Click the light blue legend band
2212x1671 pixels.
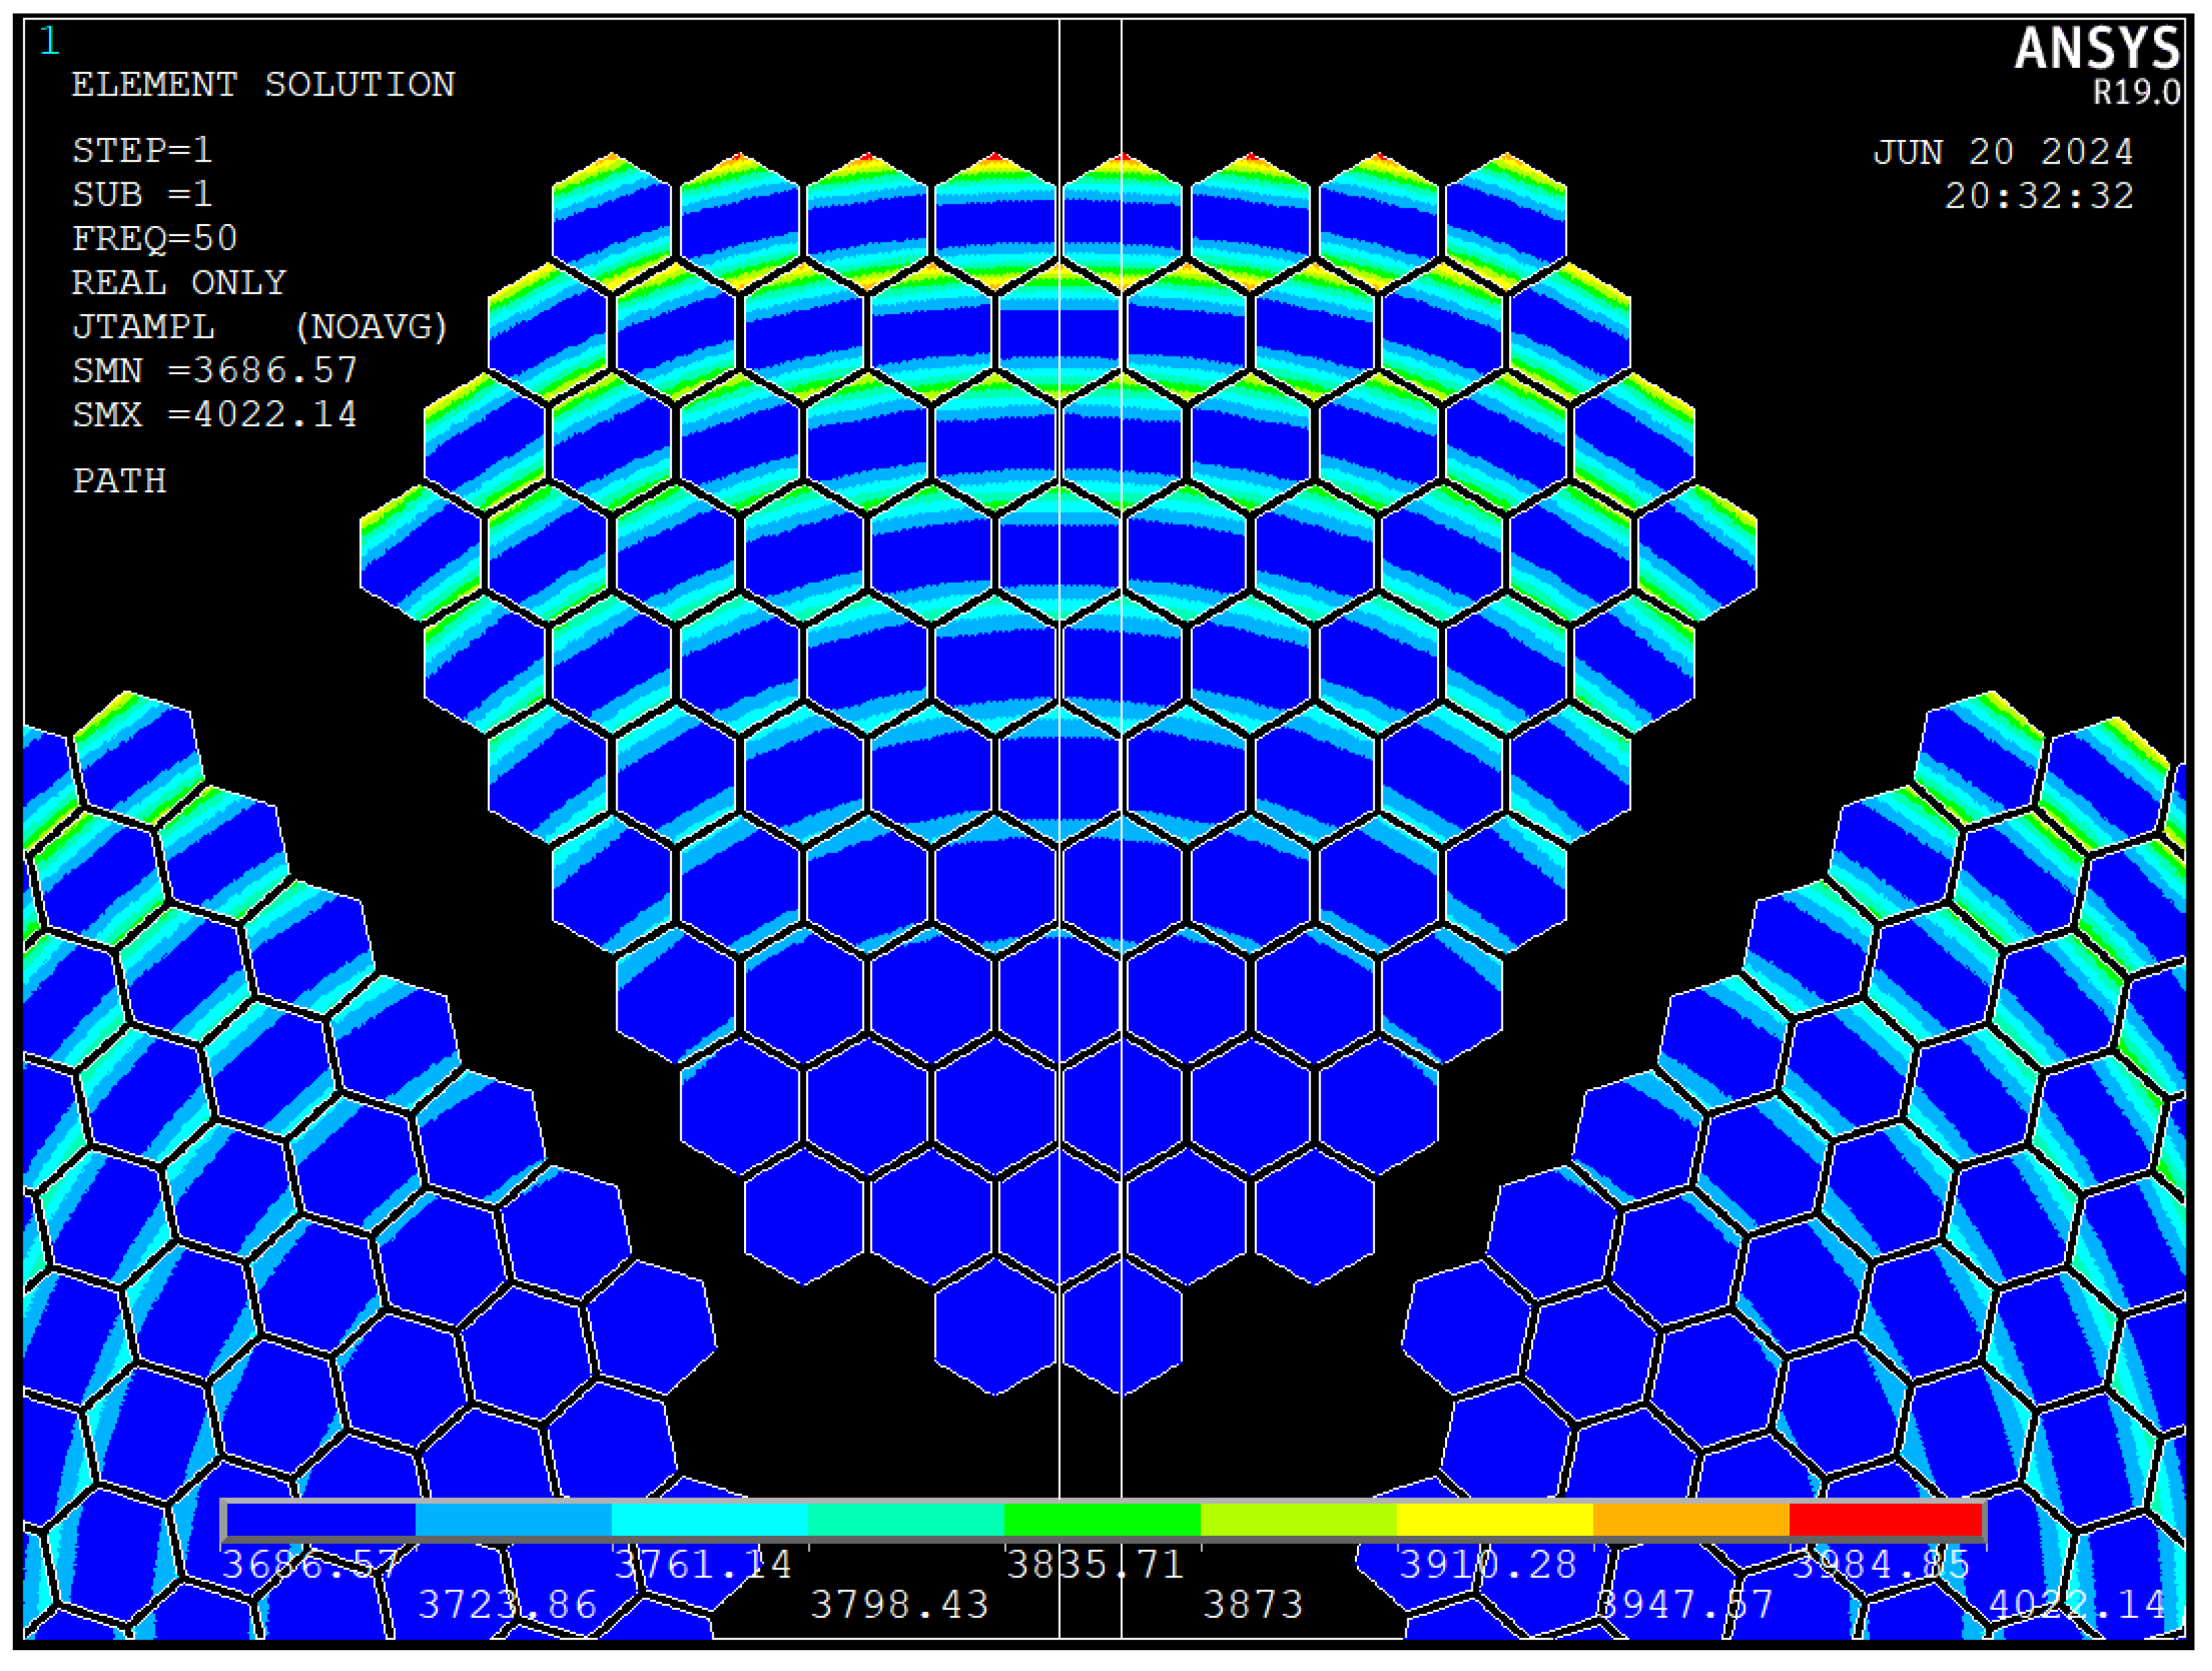point(514,1520)
